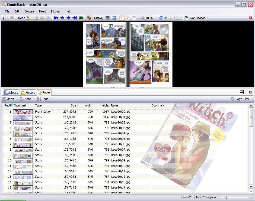Sort list by Size column header

click(x=66, y=105)
